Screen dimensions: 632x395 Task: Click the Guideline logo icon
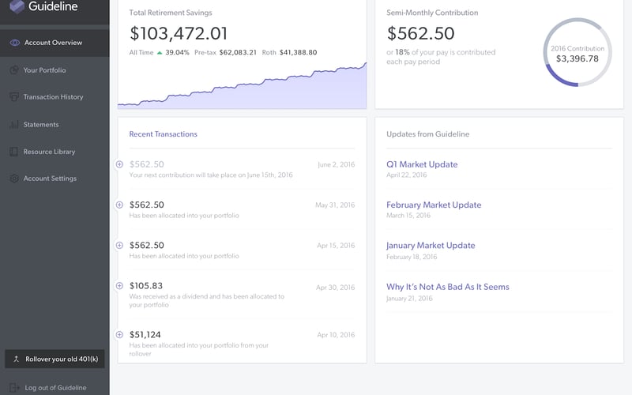pyautogui.click(x=17, y=6)
